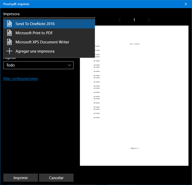Click the page number 1 field
Viewport: 192px width, 185px height.
pyautogui.click(x=134, y=20)
